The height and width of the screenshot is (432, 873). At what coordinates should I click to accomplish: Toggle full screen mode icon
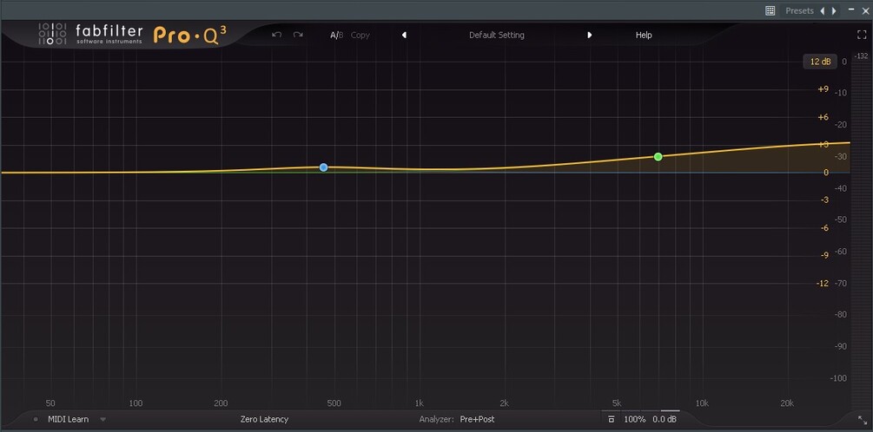tap(862, 35)
